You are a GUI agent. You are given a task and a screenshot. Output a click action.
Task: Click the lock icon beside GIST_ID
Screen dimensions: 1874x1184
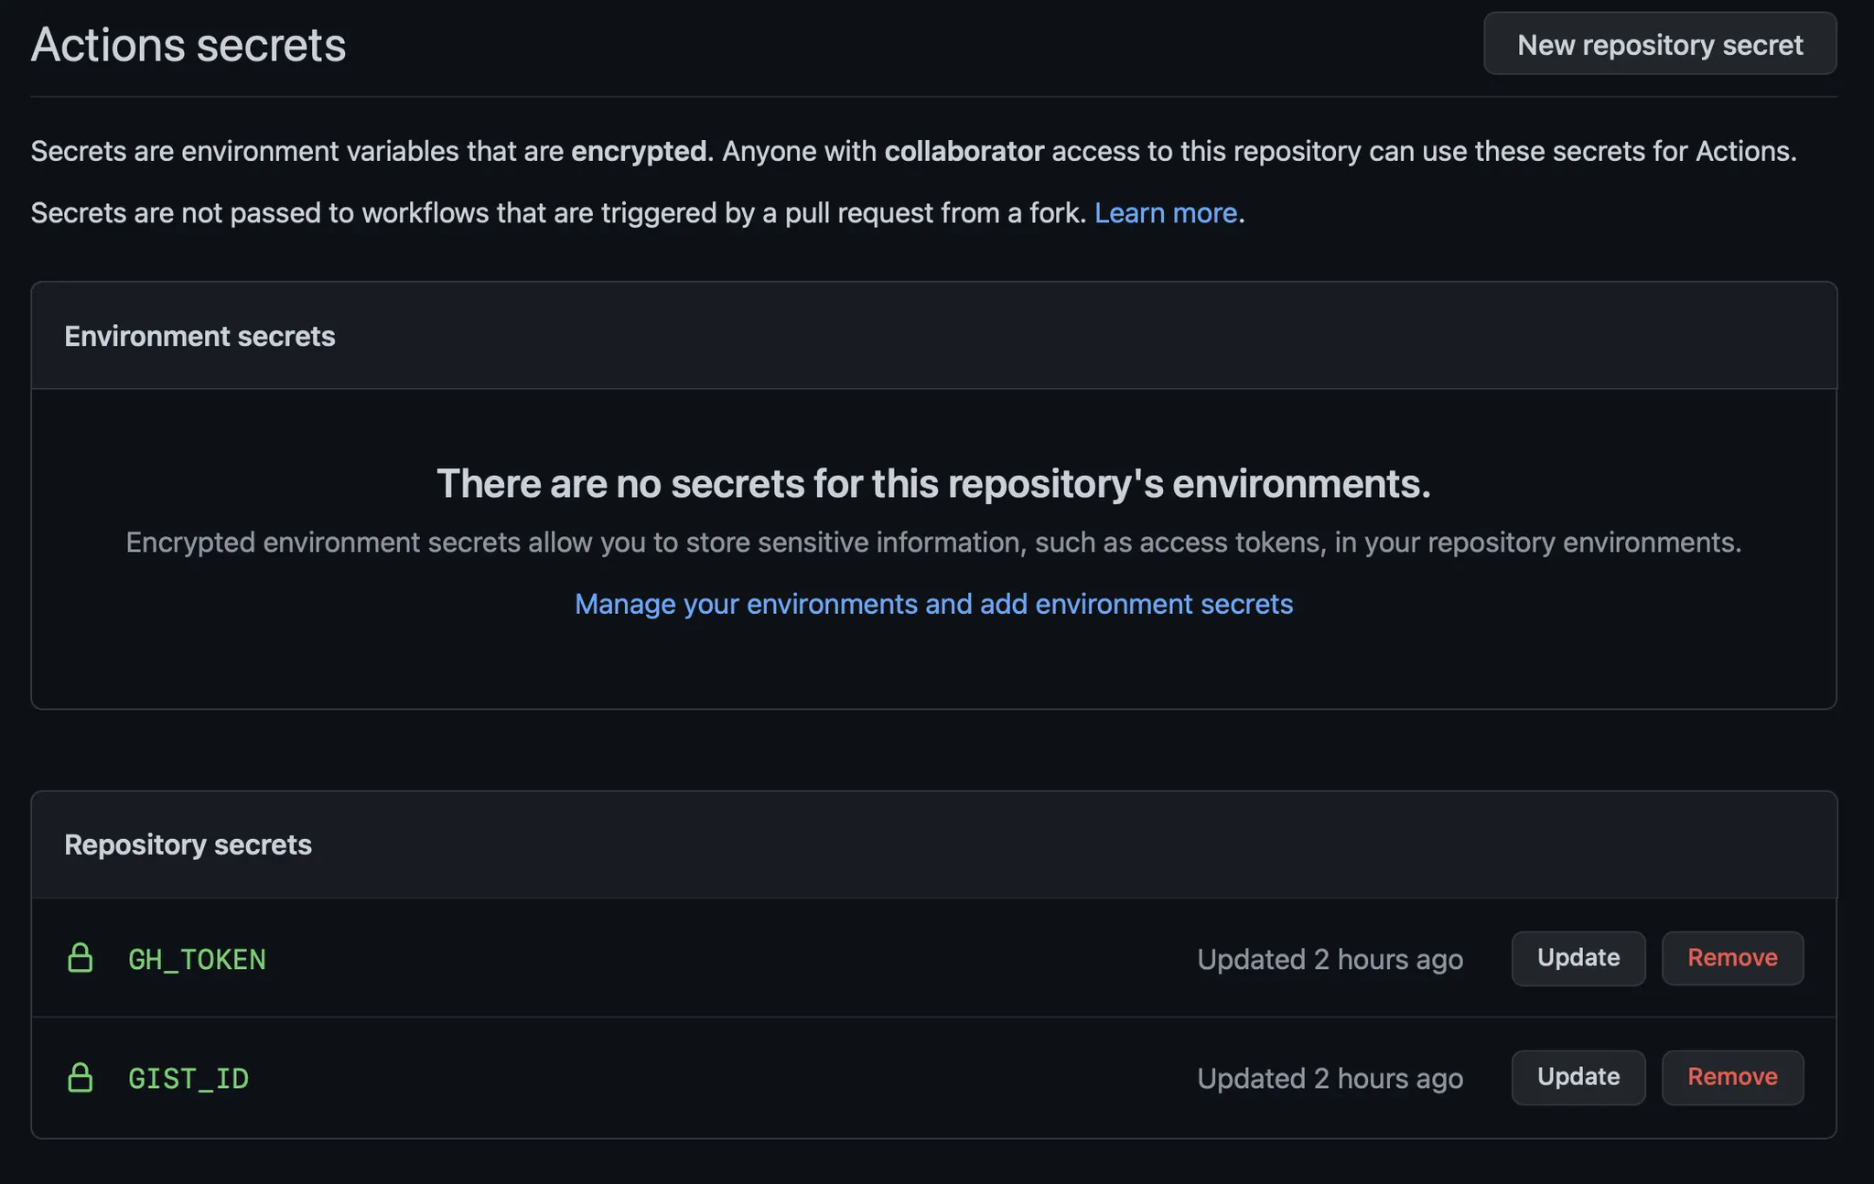81,1077
